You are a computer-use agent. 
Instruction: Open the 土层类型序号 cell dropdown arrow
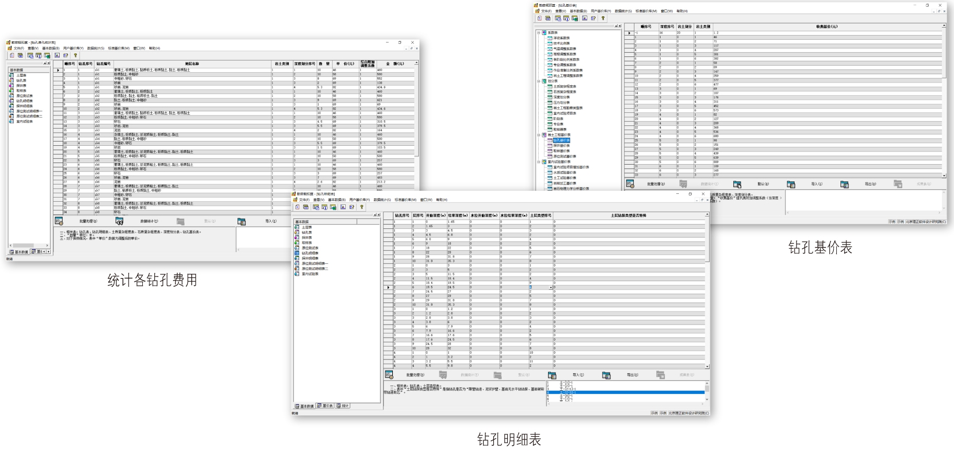click(551, 287)
